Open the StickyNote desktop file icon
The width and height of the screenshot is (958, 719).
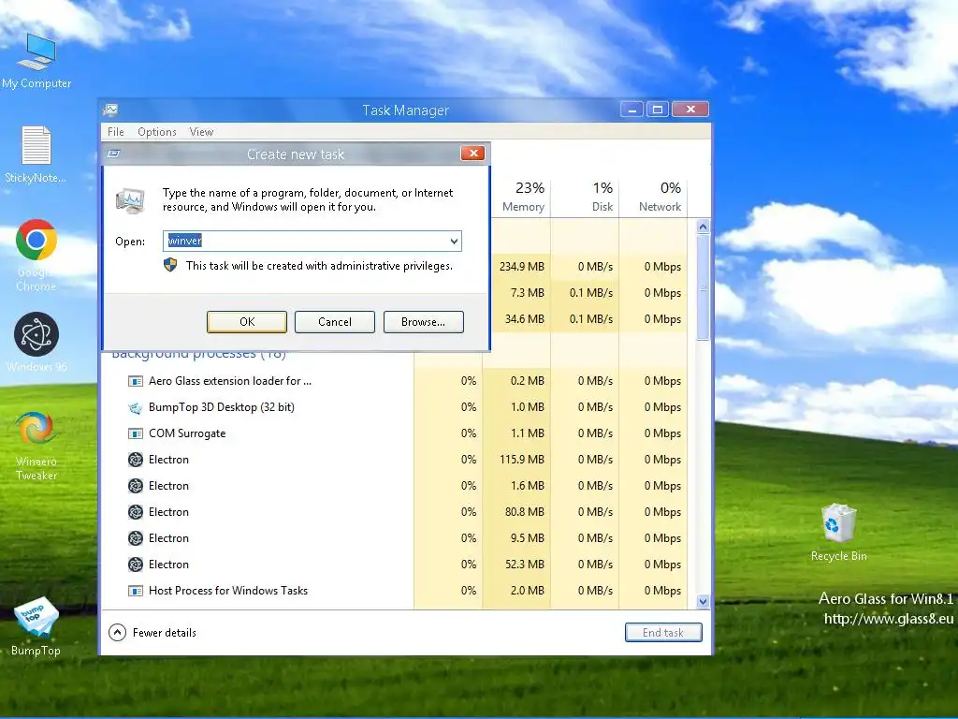[x=36, y=154]
